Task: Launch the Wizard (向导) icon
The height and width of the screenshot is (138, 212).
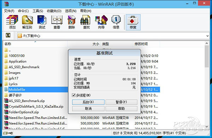Action: pyautogui.click(x=101, y=22)
